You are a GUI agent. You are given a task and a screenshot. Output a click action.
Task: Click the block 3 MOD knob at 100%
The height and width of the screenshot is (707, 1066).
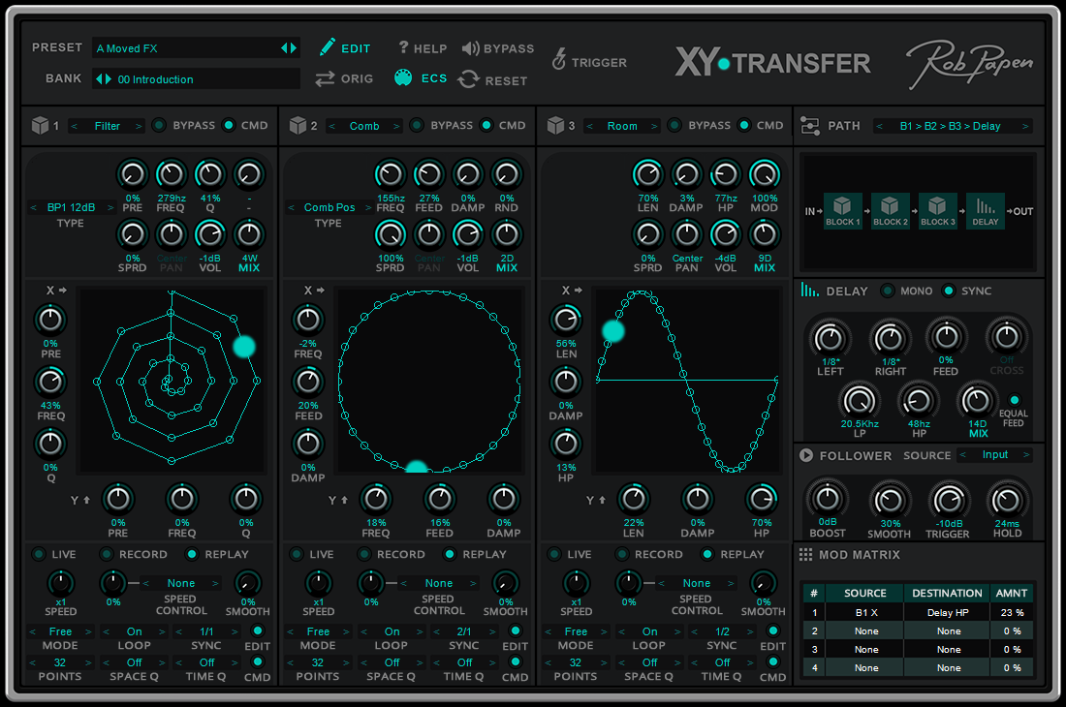click(x=765, y=174)
